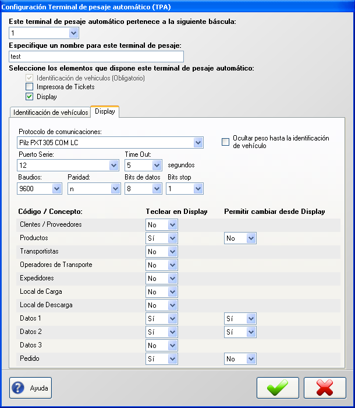Click the Local de Carga row label

pos(41,291)
